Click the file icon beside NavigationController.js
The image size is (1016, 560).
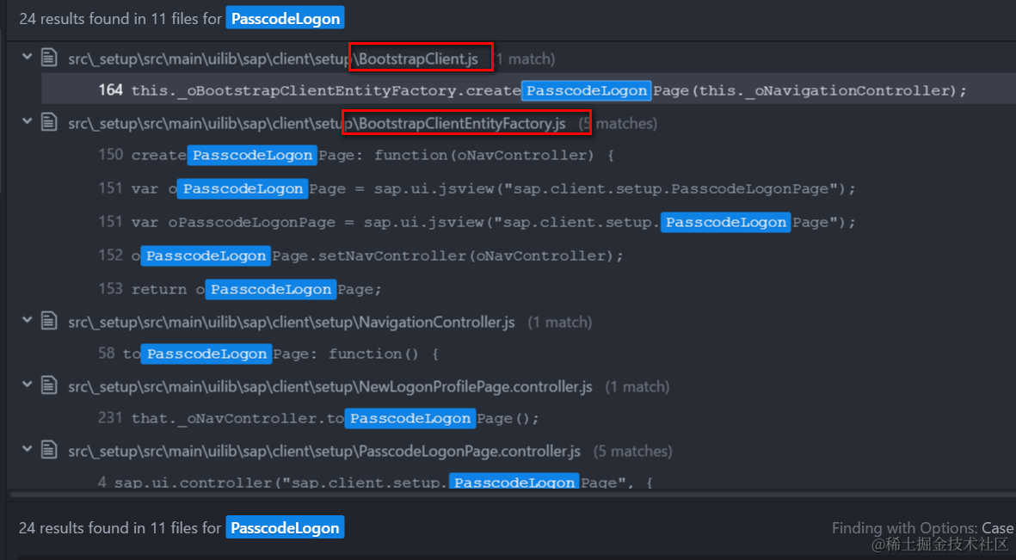click(49, 321)
